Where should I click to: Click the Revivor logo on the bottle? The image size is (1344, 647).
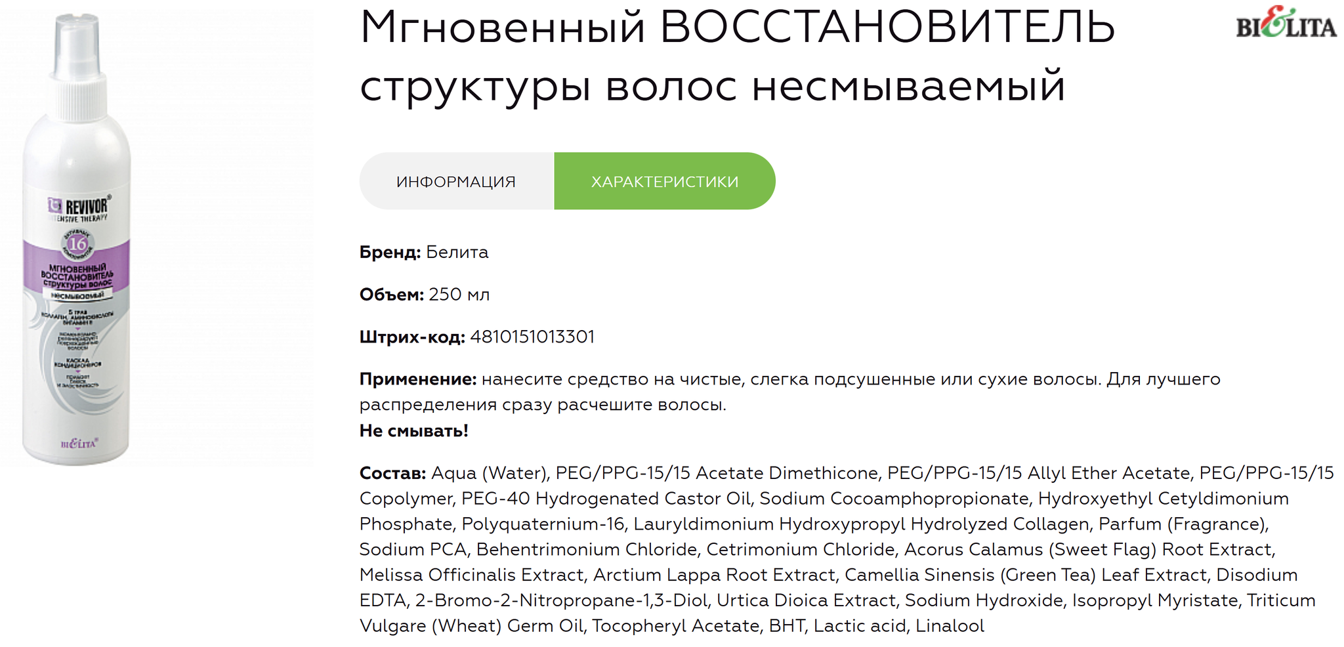point(79,208)
